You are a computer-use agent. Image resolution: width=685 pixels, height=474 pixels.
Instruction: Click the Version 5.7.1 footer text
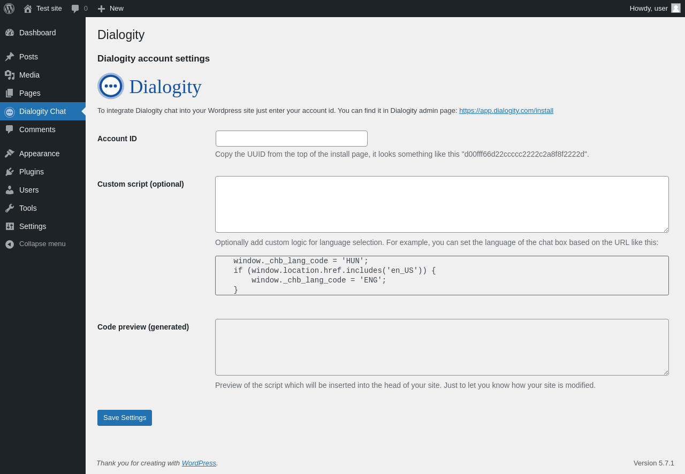coord(654,463)
